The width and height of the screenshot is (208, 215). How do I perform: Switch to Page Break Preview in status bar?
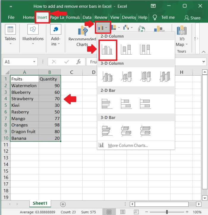pyautogui.click(x=136, y=212)
